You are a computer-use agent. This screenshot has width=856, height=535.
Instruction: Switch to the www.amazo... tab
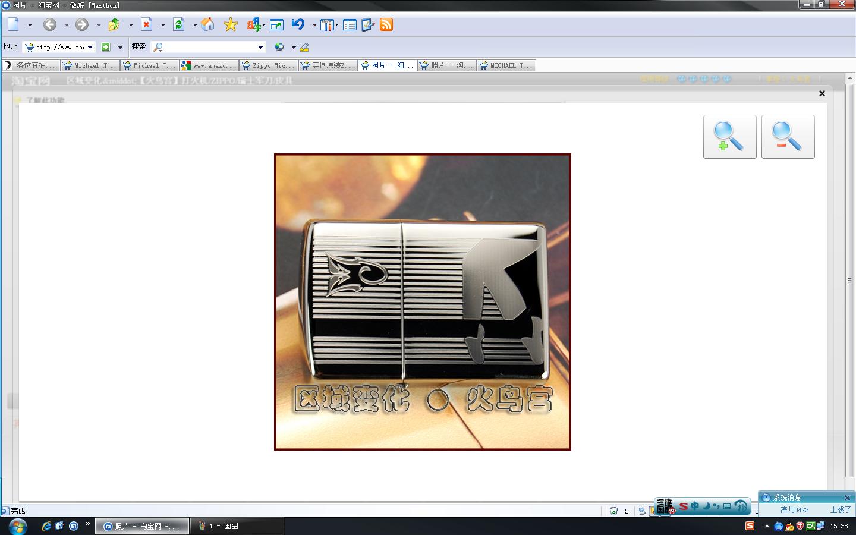pyautogui.click(x=209, y=65)
